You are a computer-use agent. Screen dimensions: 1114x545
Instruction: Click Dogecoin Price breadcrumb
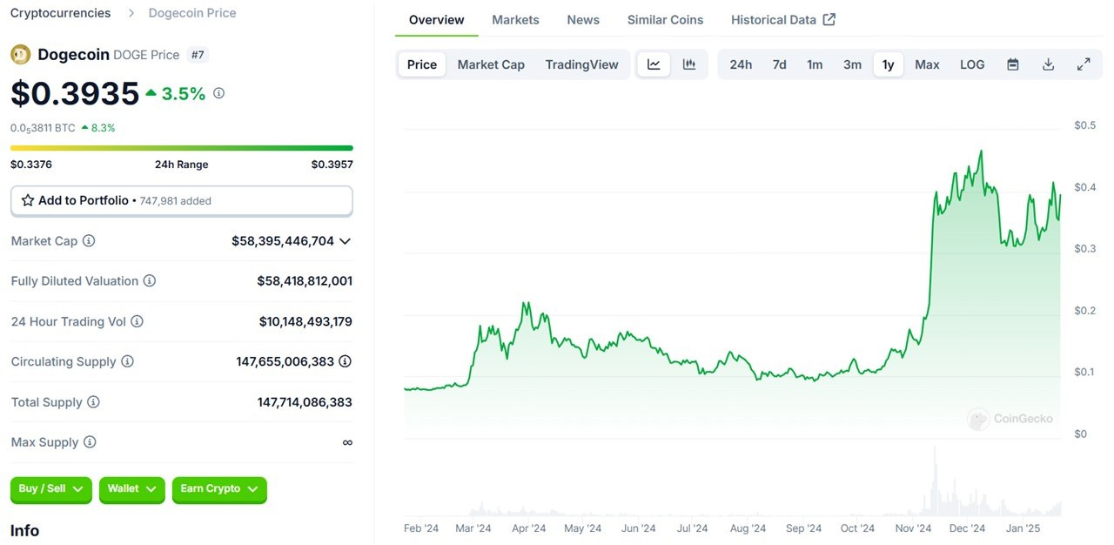[x=192, y=13]
